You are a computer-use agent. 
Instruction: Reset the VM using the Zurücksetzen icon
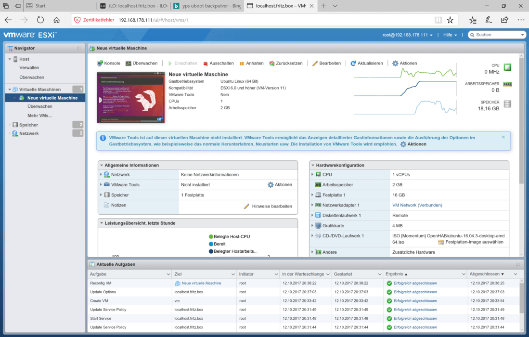click(271, 63)
